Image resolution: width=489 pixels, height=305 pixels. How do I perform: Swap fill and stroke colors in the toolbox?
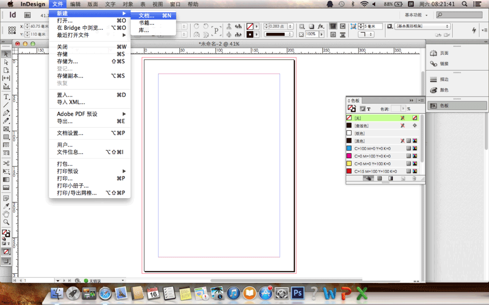tap(9, 231)
